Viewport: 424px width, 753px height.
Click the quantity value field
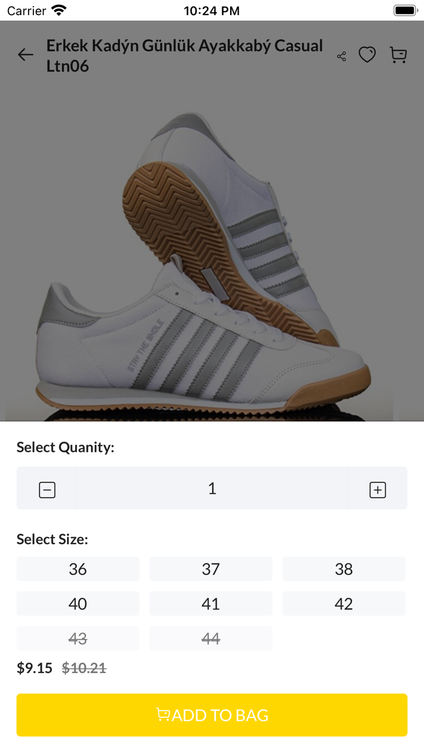coord(212,488)
